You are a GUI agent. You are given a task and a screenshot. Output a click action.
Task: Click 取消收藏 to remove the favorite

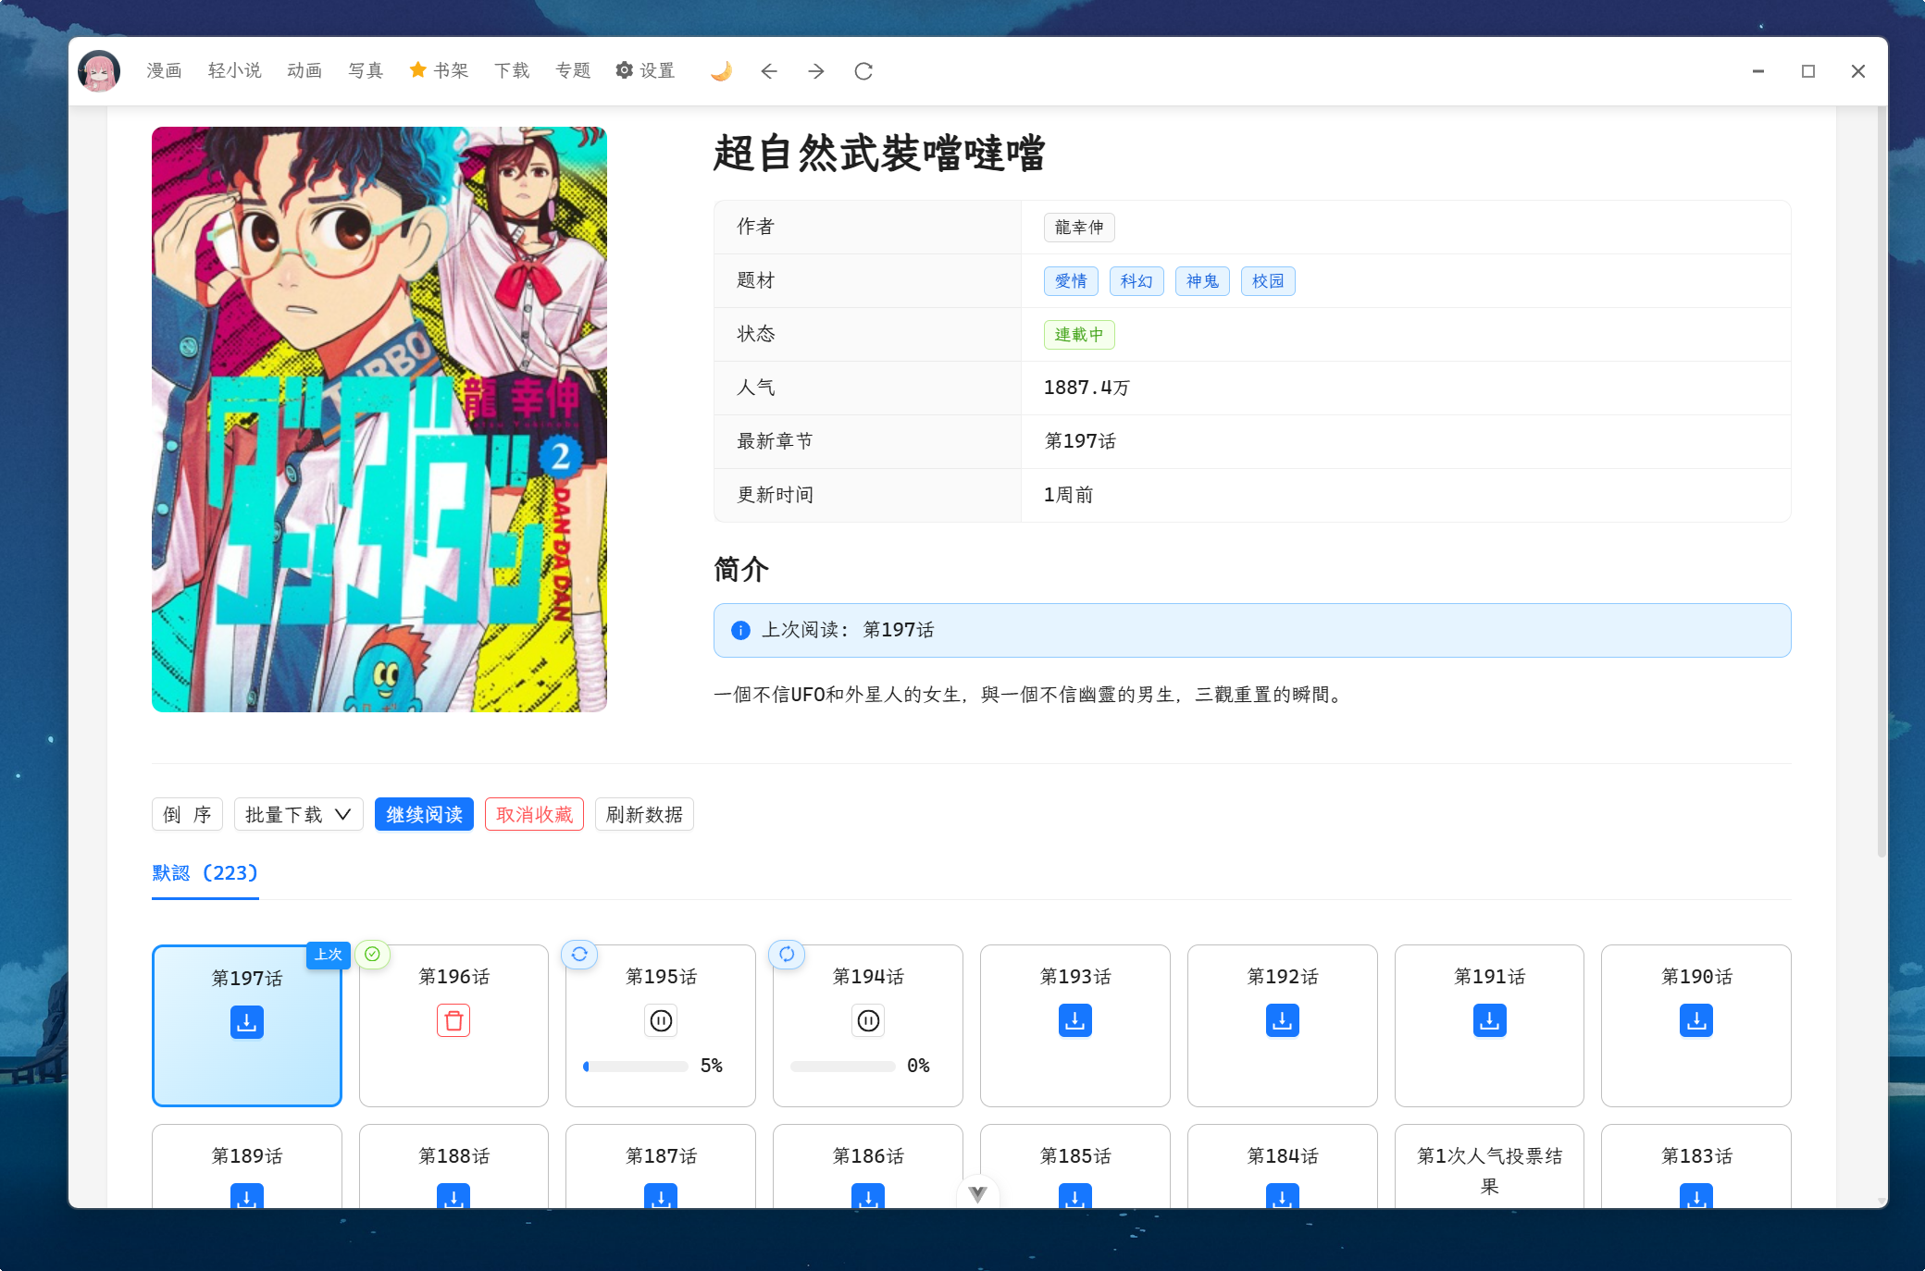pyautogui.click(x=534, y=814)
